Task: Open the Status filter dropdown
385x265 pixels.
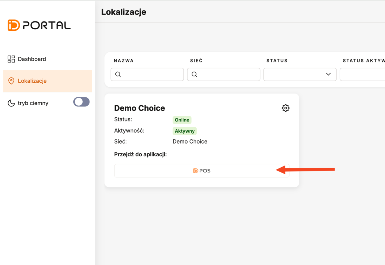Action: [300, 74]
